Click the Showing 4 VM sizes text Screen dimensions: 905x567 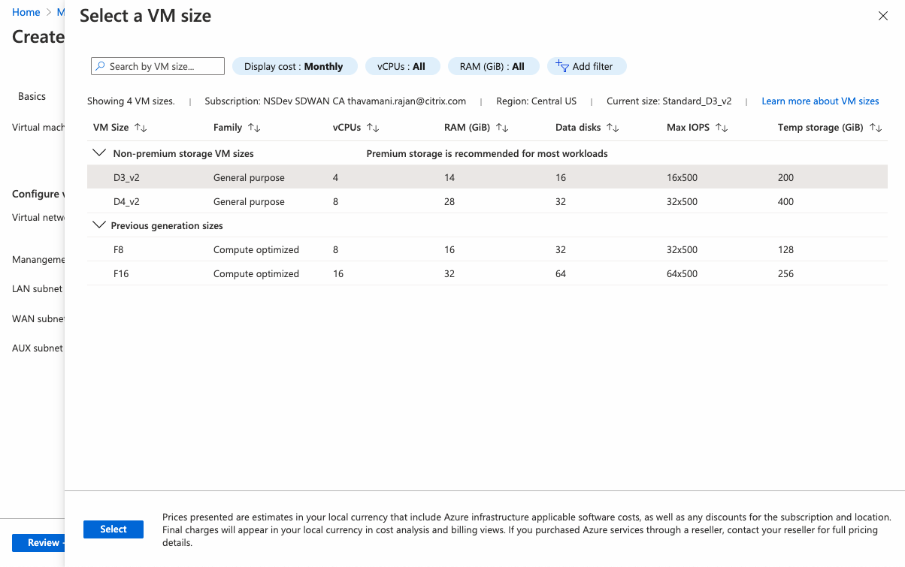click(x=131, y=101)
